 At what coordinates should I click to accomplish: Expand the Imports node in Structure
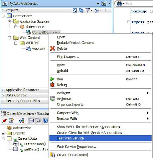click(3, 133)
